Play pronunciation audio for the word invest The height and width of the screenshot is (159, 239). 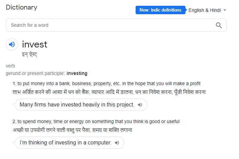(x=12, y=44)
